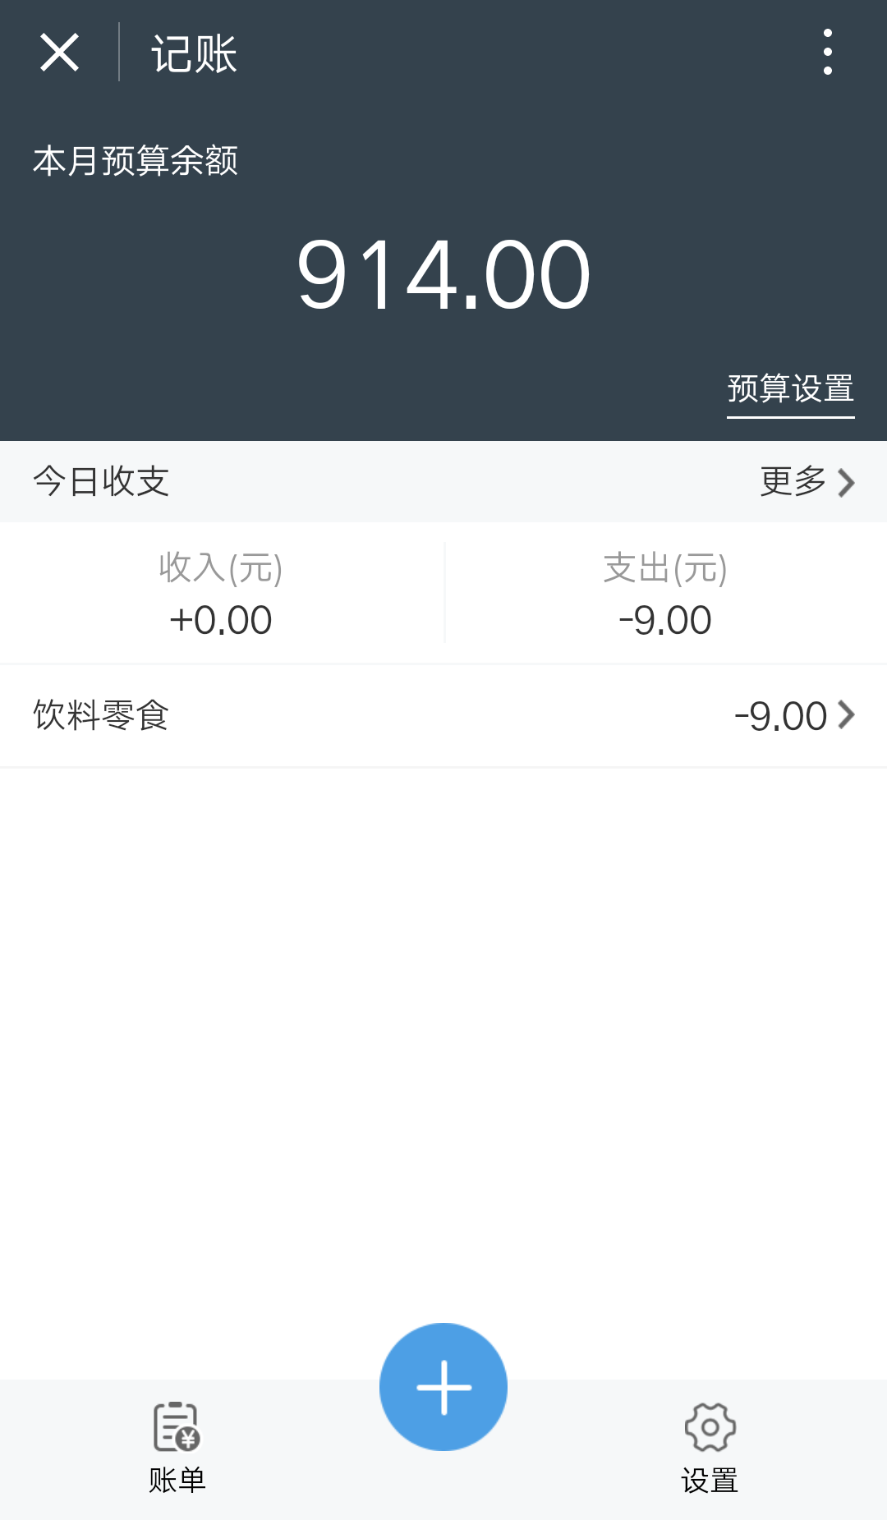Open the 预算设置 budget settings link
Viewport: 887px width, 1520px height.
pyautogui.click(x=790, y=388)
